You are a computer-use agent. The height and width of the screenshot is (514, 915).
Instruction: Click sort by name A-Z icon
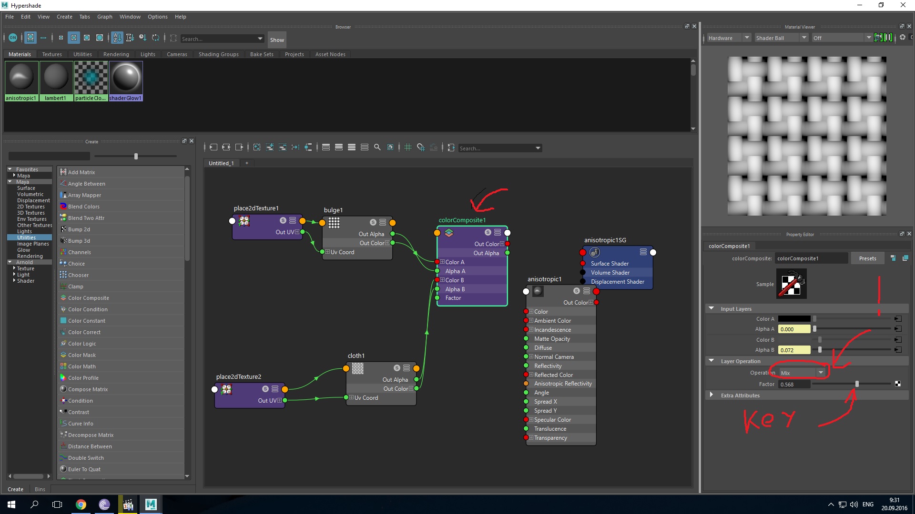point(117,38)
